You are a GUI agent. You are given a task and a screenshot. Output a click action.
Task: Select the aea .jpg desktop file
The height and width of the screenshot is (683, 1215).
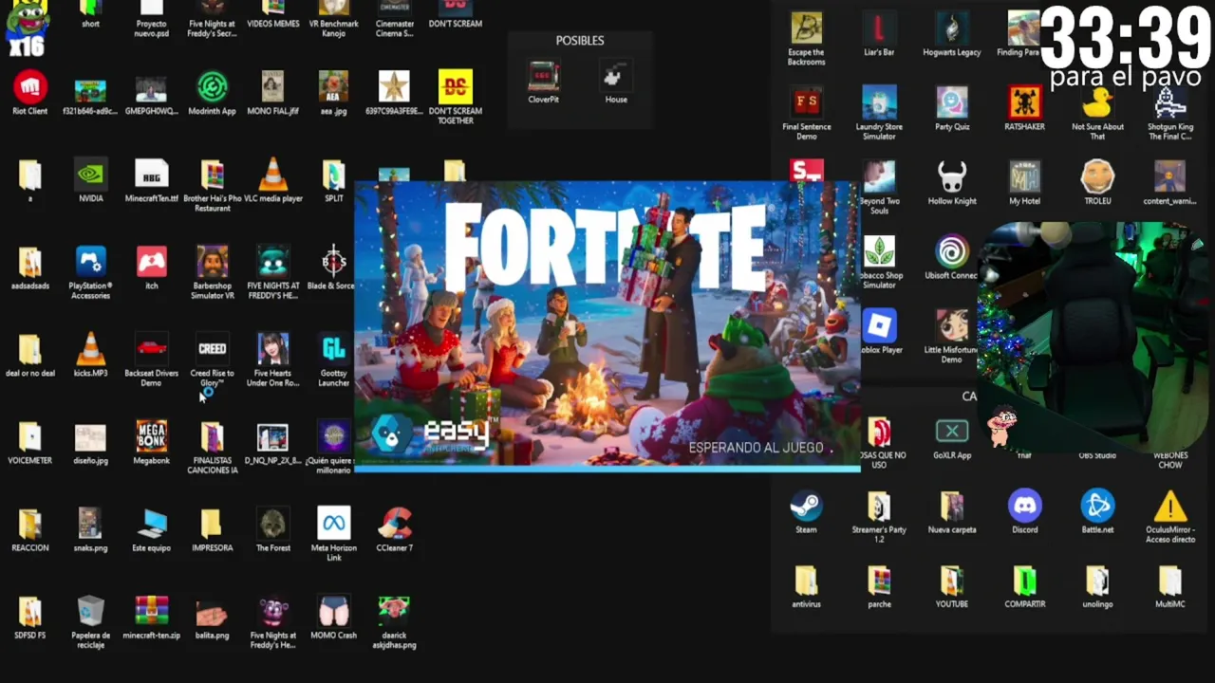pos(333,88)
